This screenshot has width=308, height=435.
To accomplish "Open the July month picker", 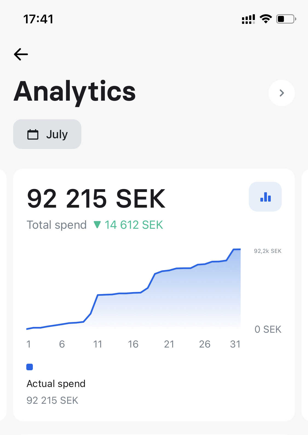I will pyautogui.click(x=47, y=134).
